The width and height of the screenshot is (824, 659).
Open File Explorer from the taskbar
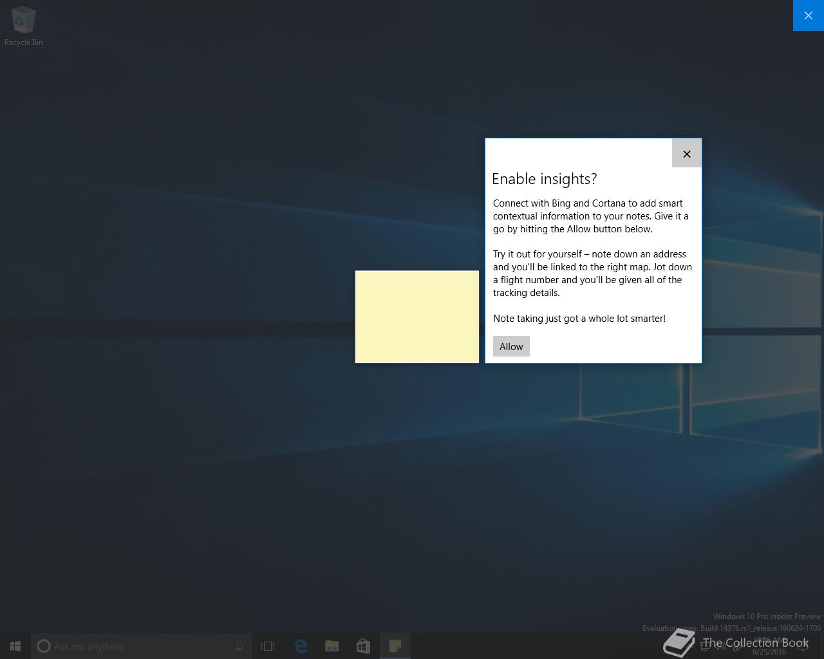[x=332, y=646]
